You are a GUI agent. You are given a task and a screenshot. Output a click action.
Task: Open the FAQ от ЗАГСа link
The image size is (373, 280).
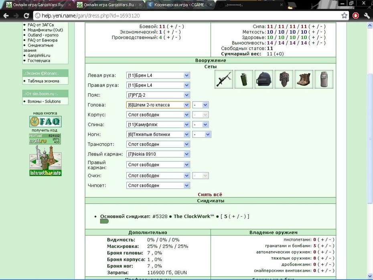click(41, 25)
